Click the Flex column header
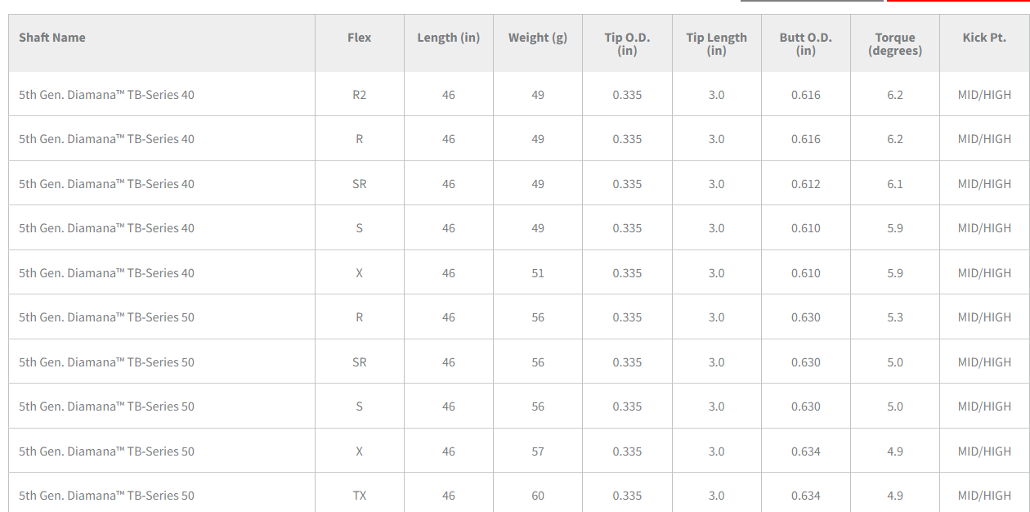 [359, 38]
